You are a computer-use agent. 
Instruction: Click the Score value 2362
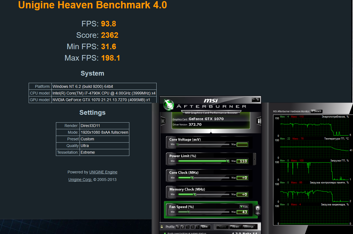coord(110,35)
